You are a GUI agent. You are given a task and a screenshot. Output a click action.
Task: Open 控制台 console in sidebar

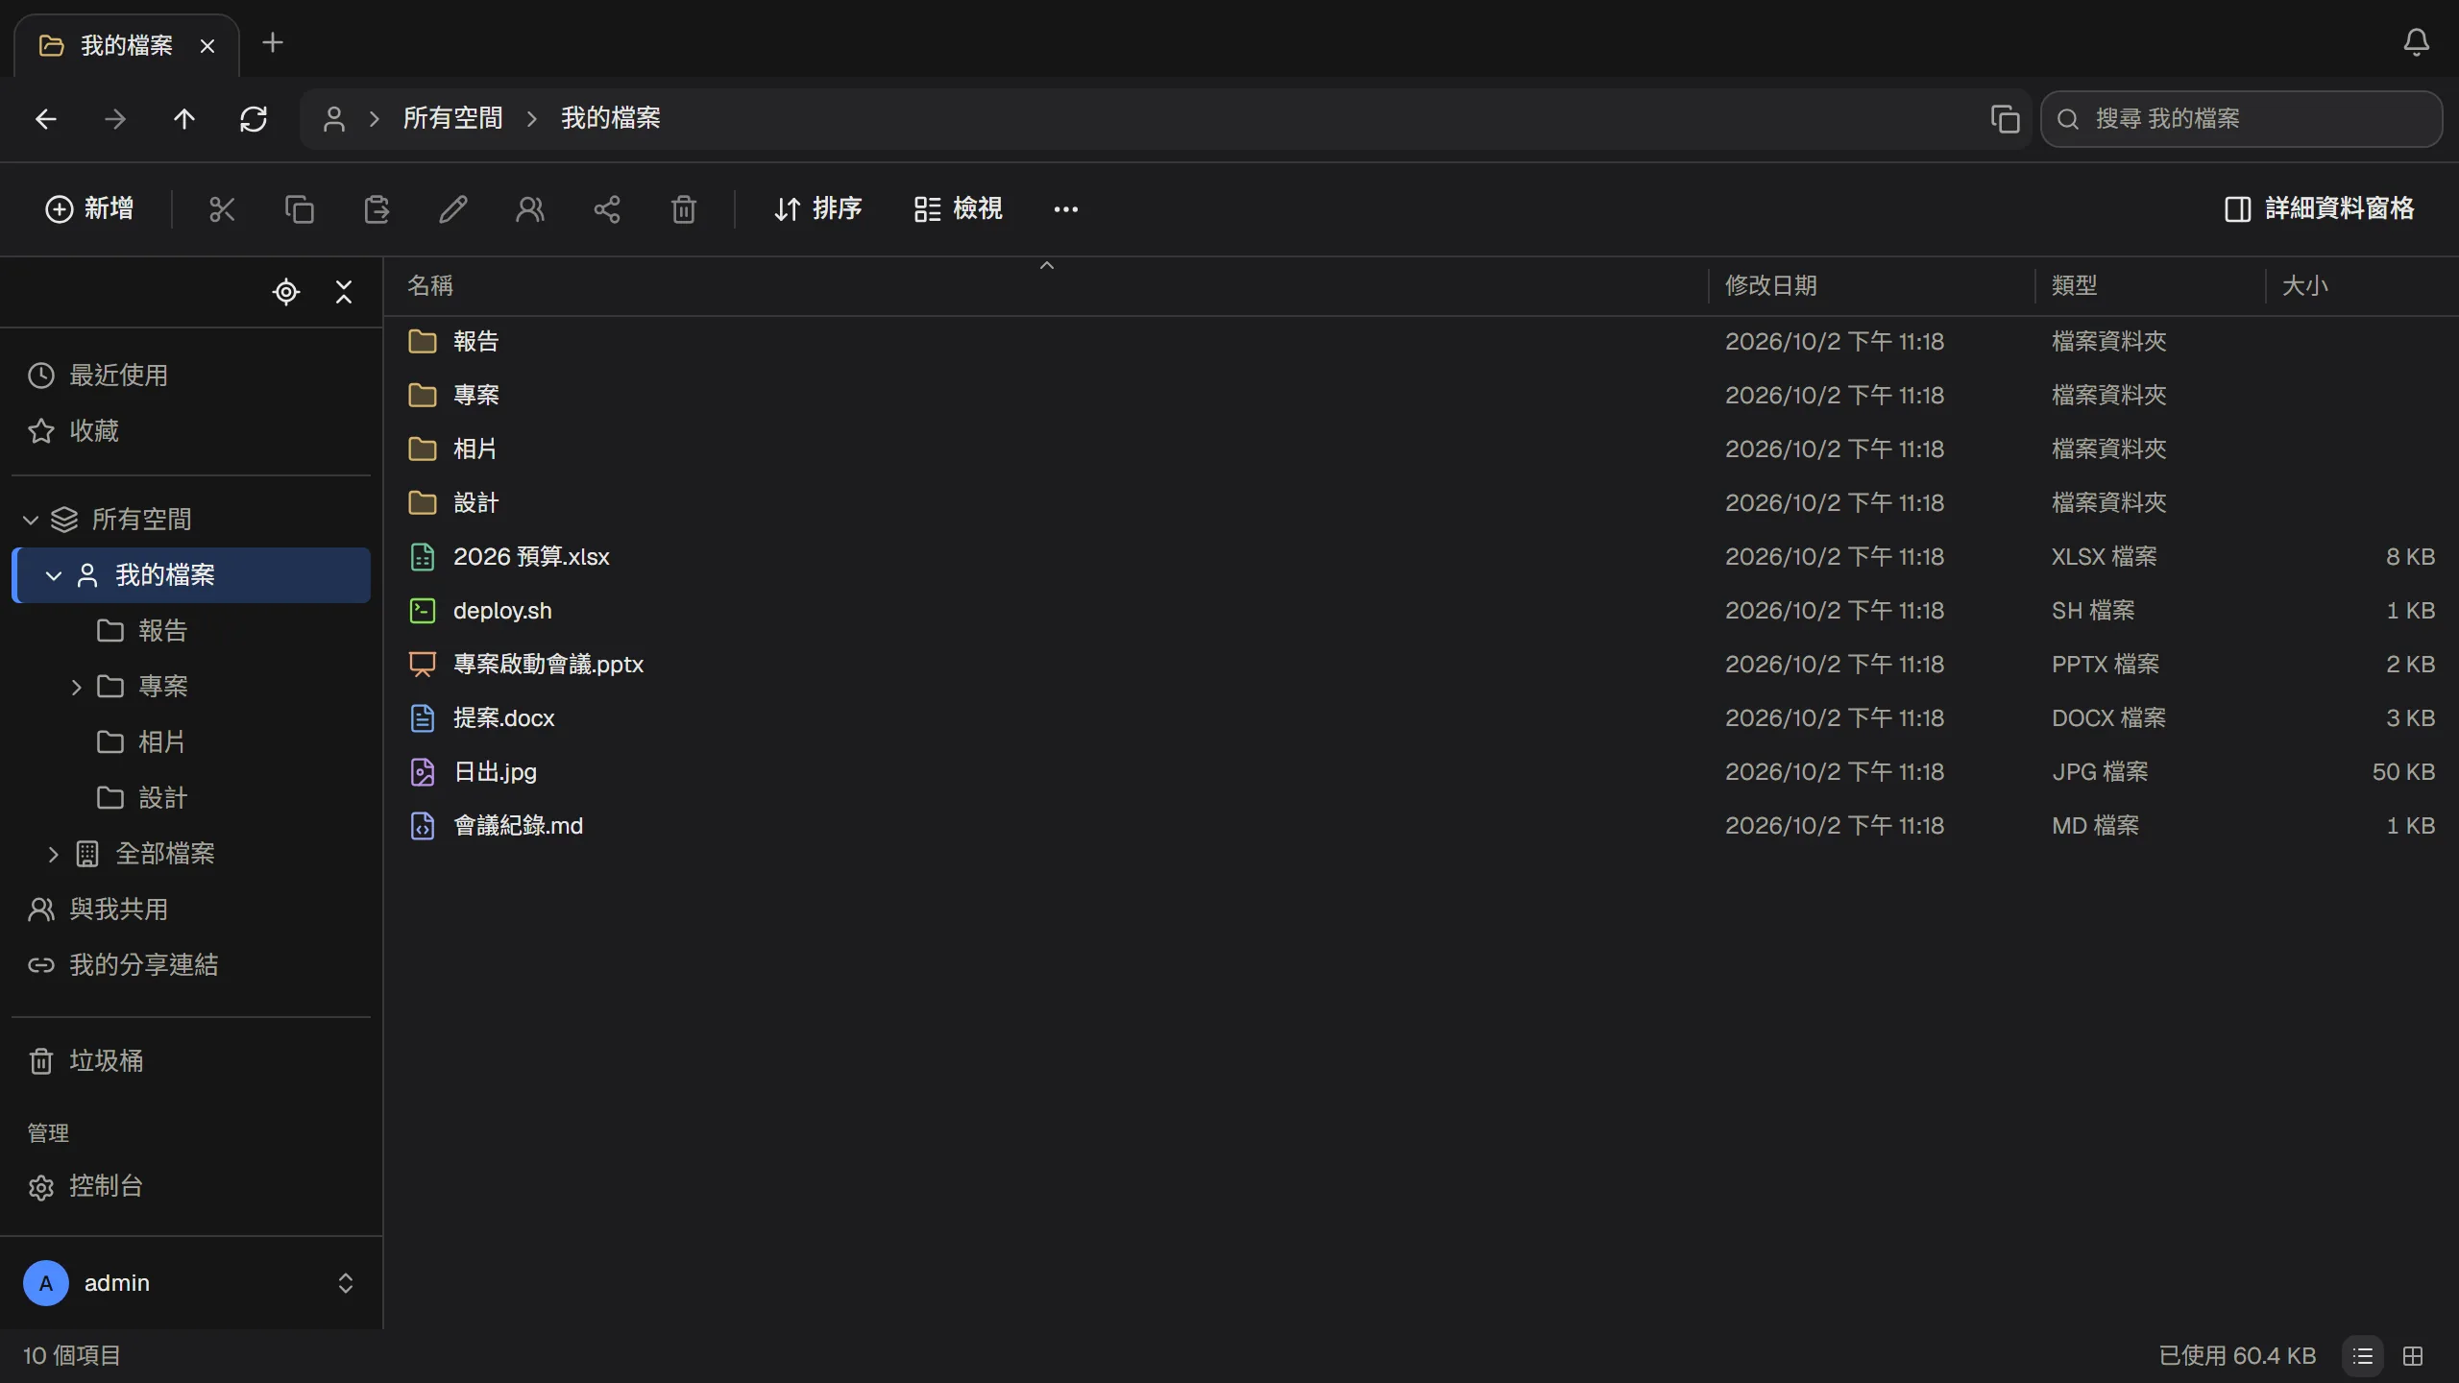(x=191, y=1187)
